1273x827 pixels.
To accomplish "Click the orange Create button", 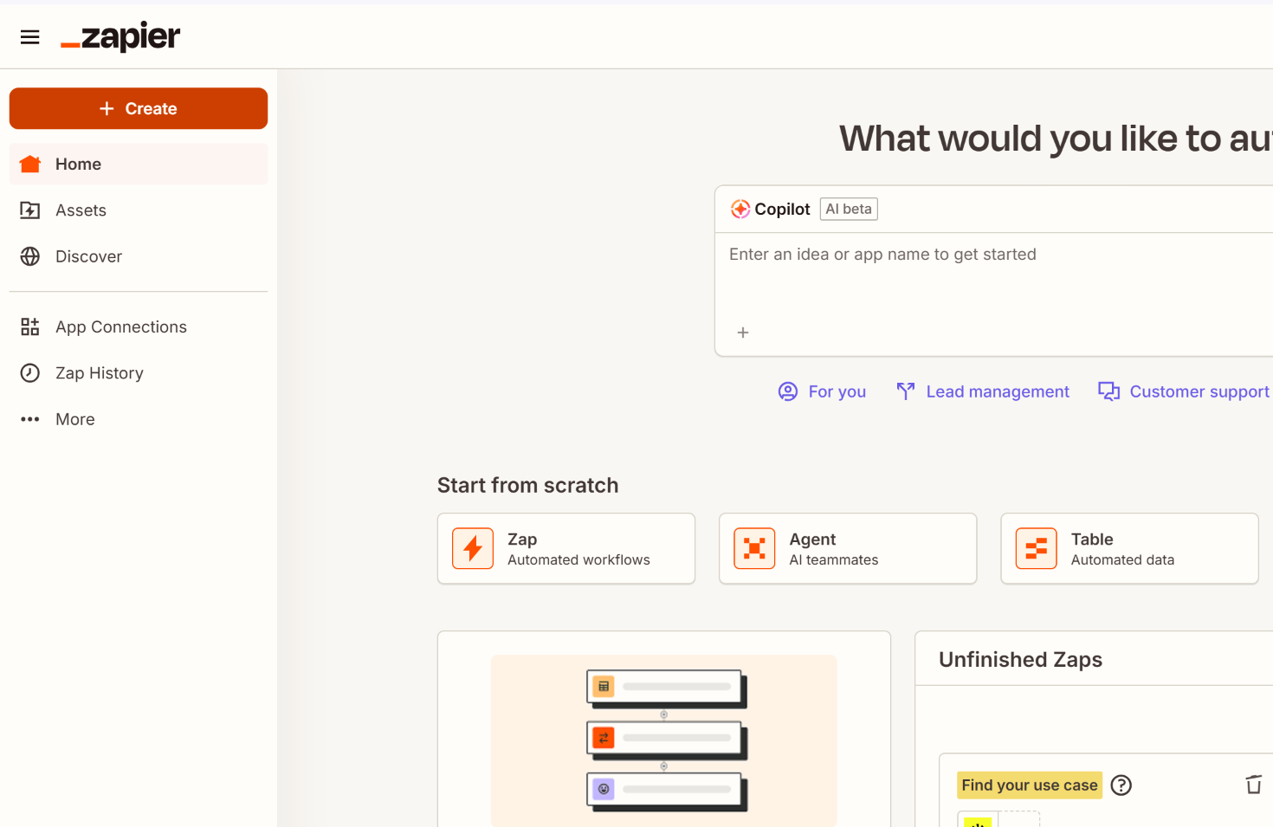I will [139, 108].
